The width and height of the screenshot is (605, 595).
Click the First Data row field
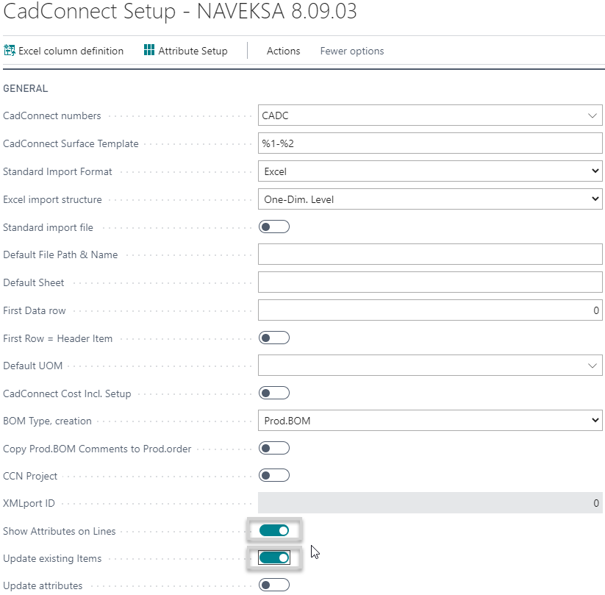[430, 310]
